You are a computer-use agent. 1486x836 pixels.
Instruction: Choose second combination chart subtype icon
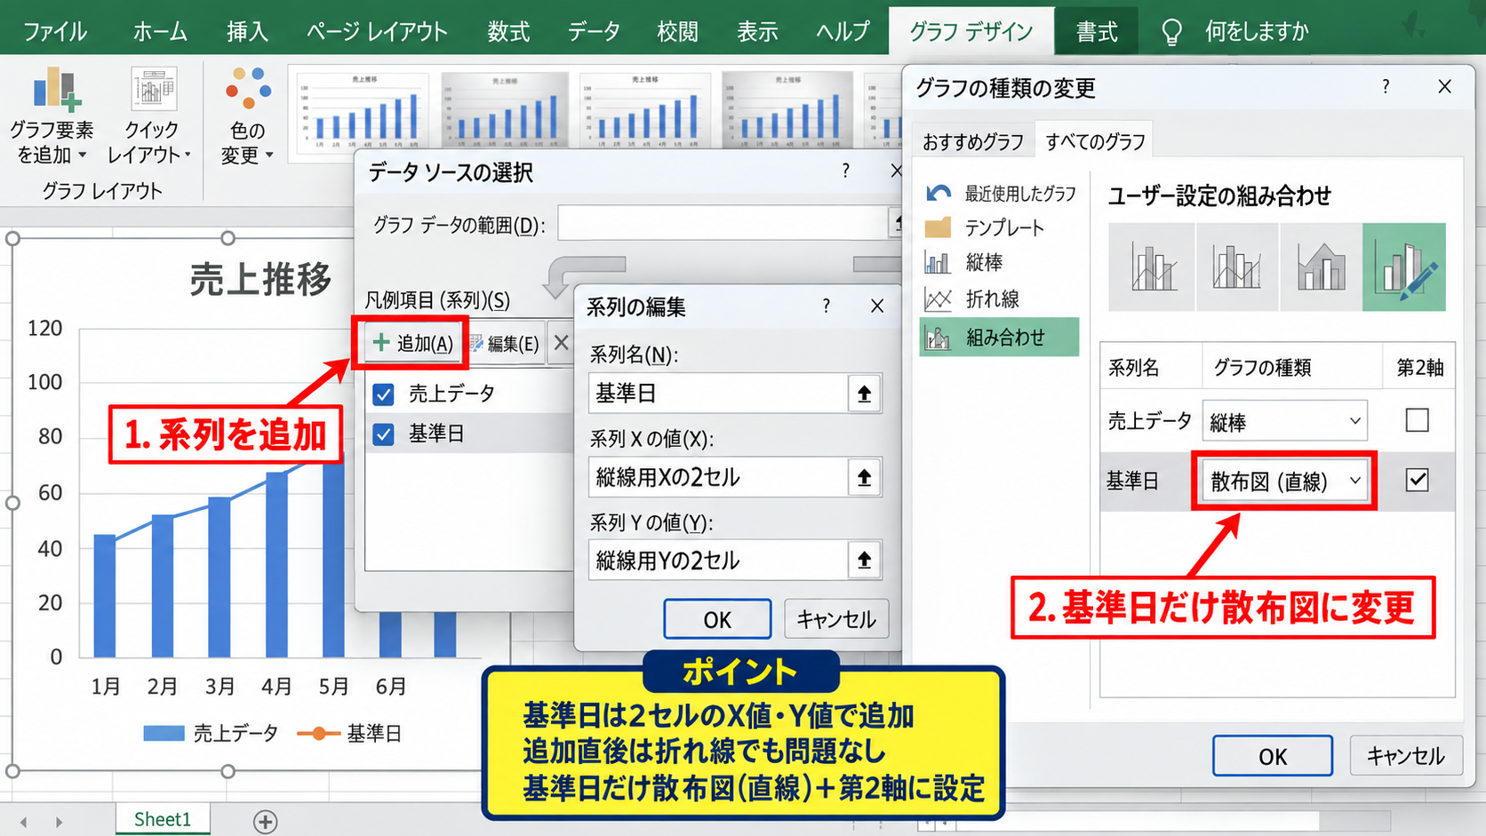[1236, 267]
